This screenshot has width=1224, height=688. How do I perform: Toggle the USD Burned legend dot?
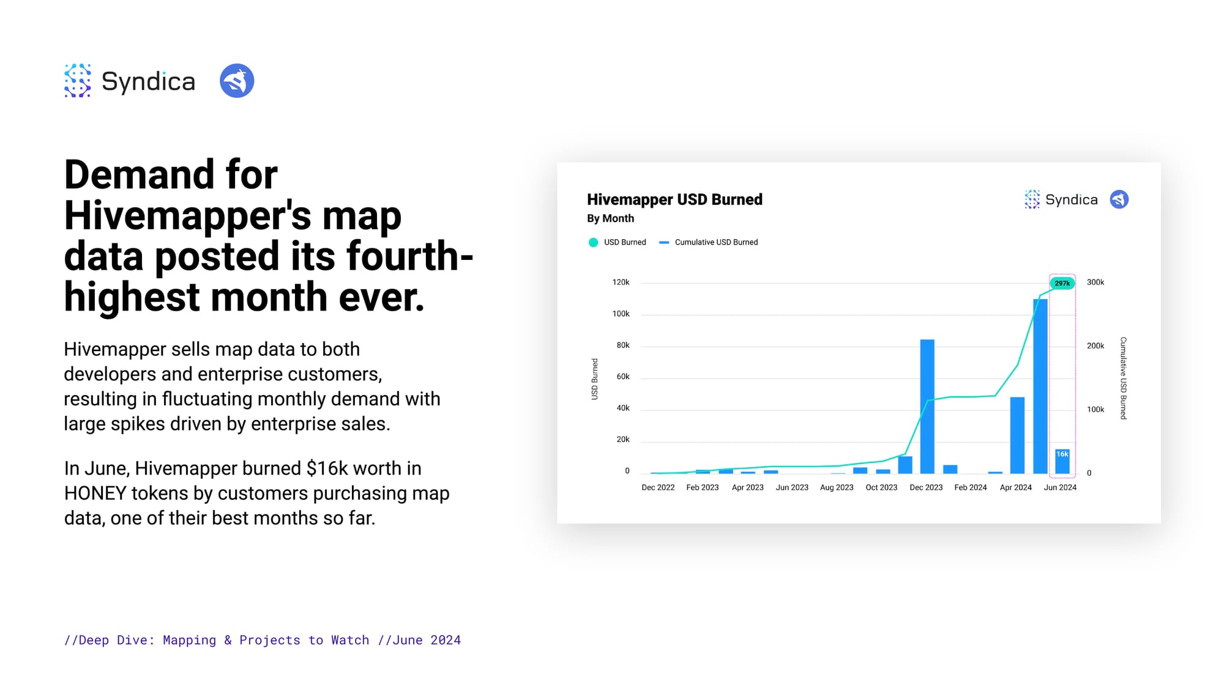(593, 243)
